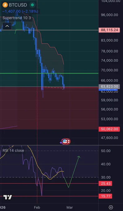The width and height of the screenshot is (123, 211).
Task: Select the RSI 14 close indicator legend
Action: tap(13, 150)
